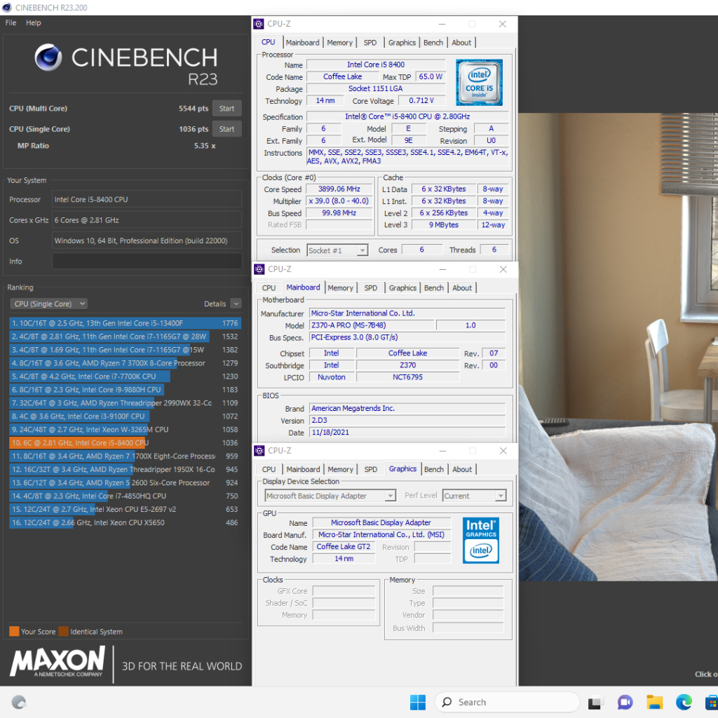The width and height of the screenshot is (718, 718).
Task: Switch to the Memory tab in top CPU-Z
Action: click(x=339, y=43)
